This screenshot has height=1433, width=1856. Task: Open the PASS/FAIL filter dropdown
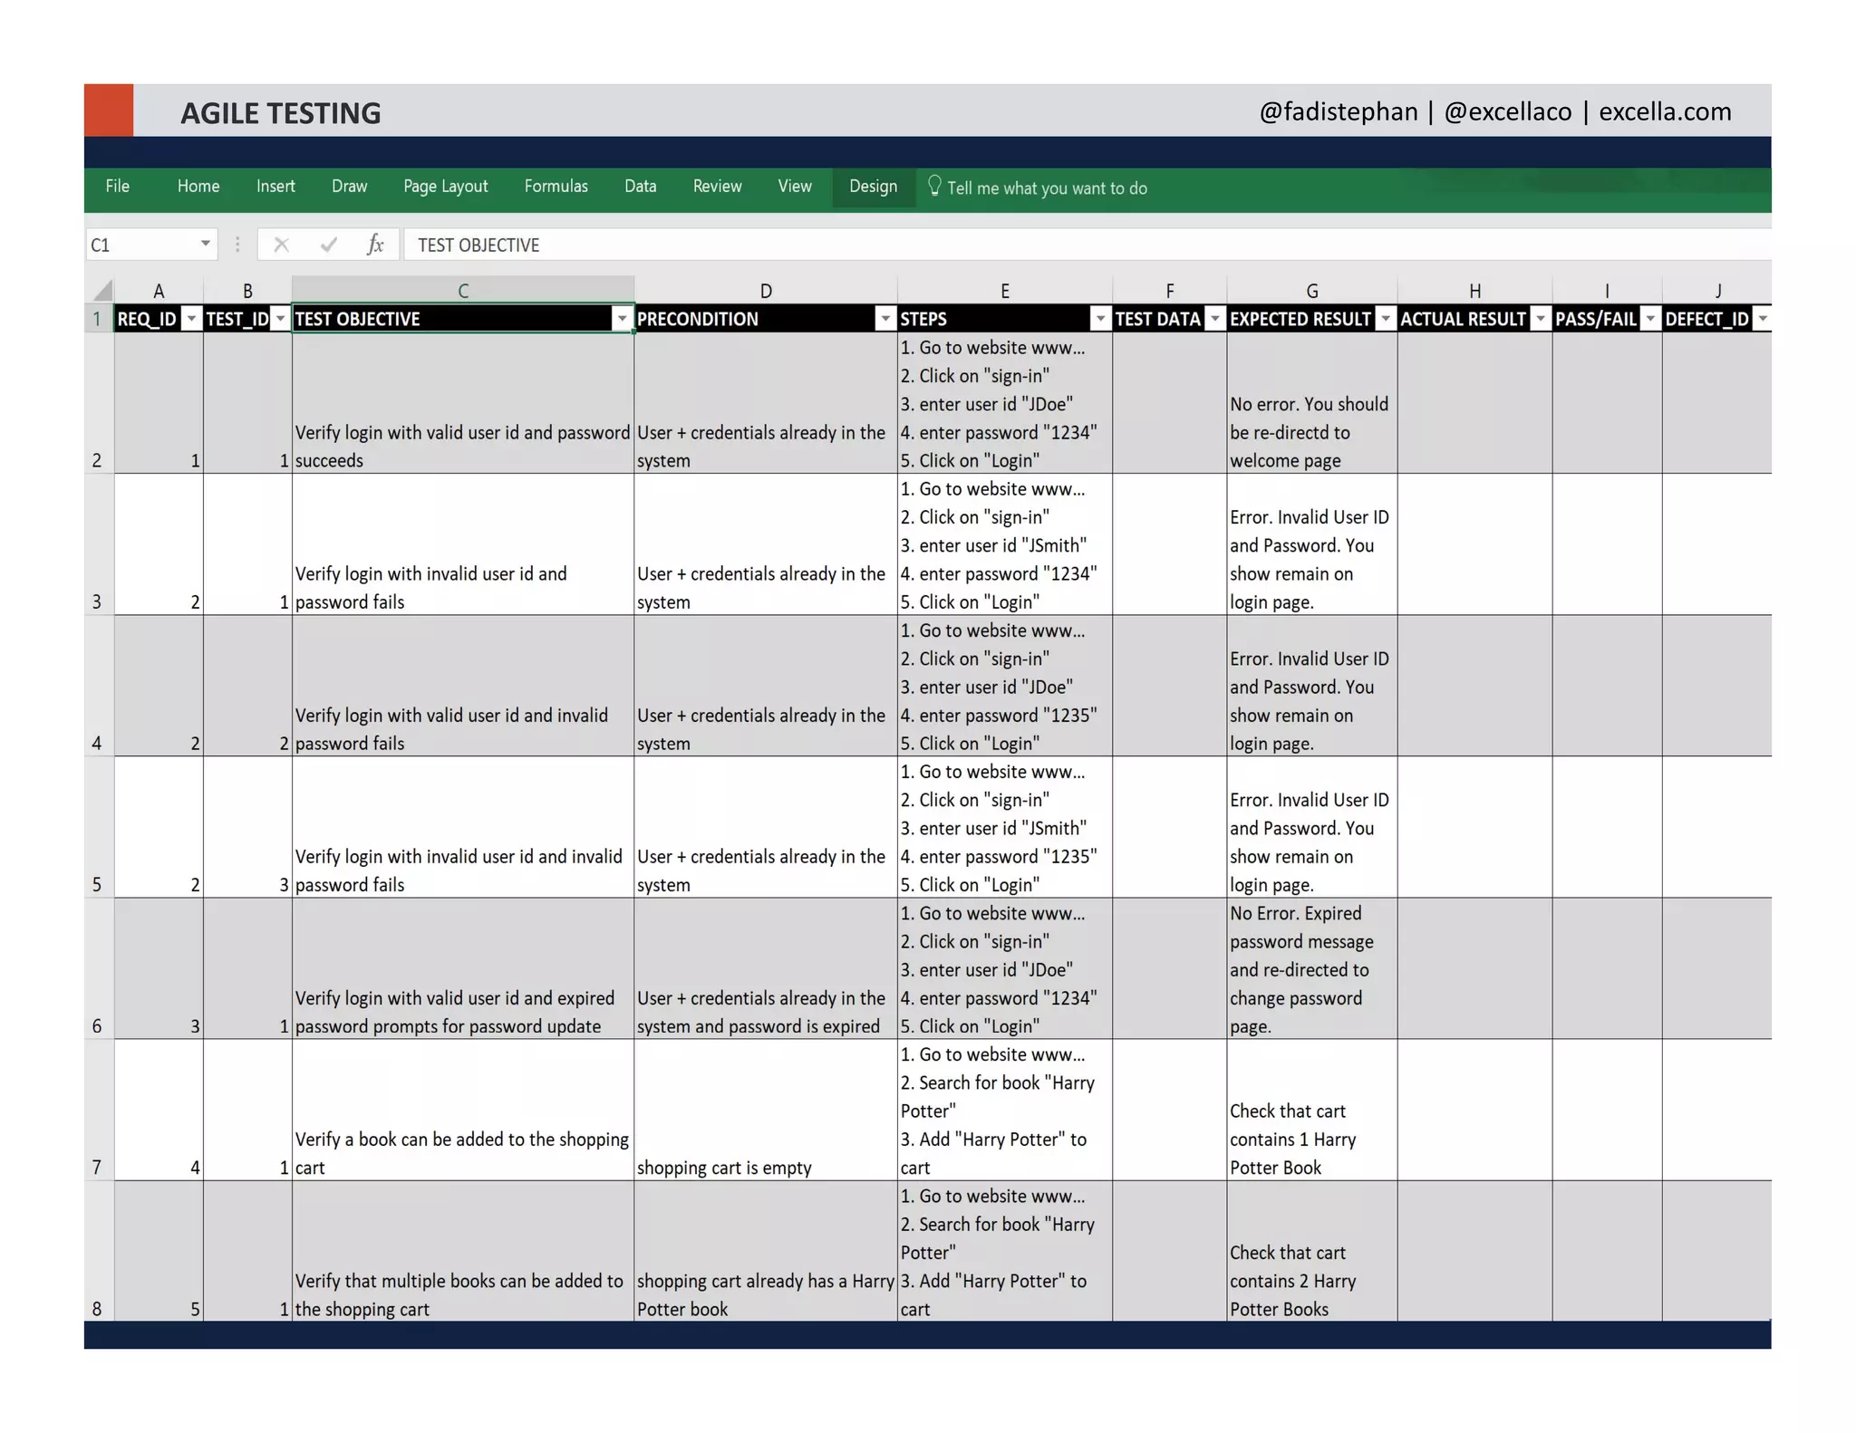[1650, 319]
